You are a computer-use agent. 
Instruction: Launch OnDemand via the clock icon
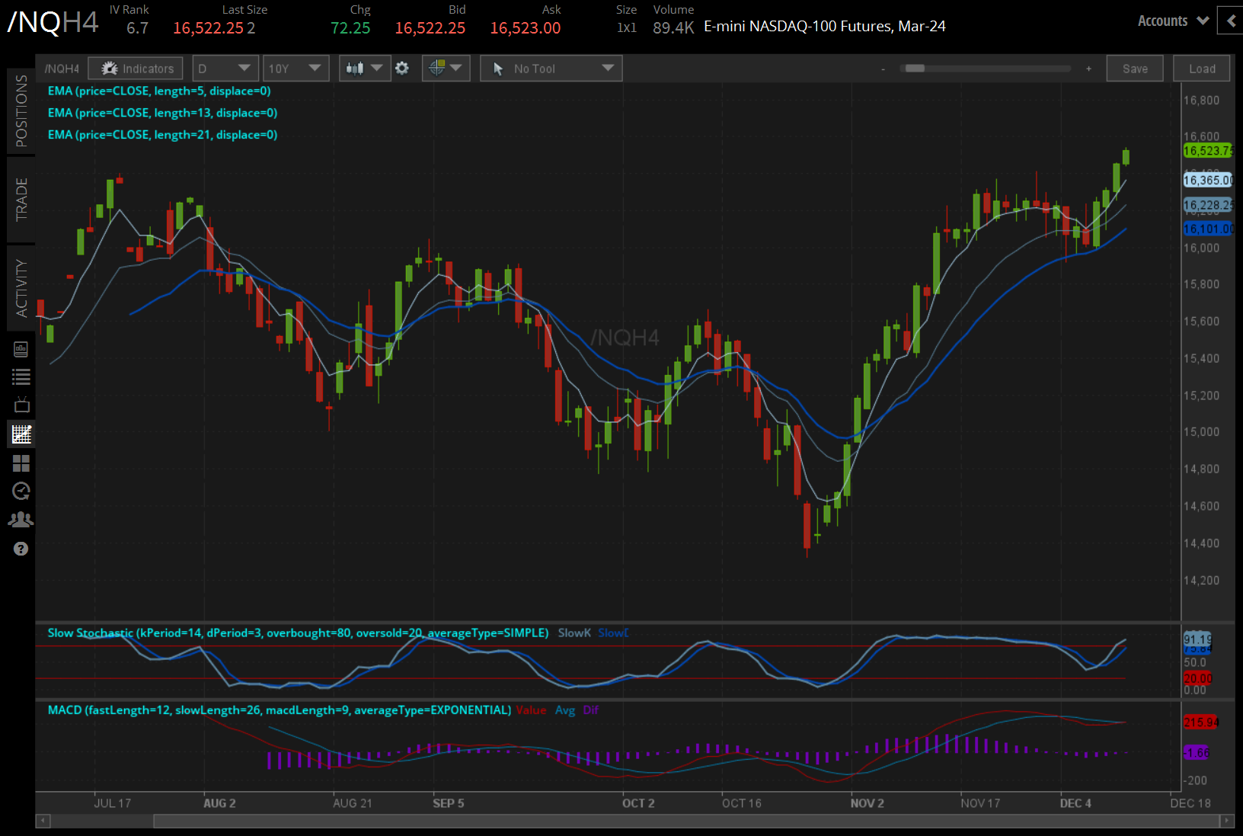pyautogui.click(x=21, y=491)
